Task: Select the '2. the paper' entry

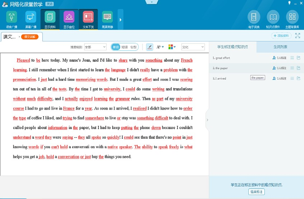Action: tap(220, 68)
